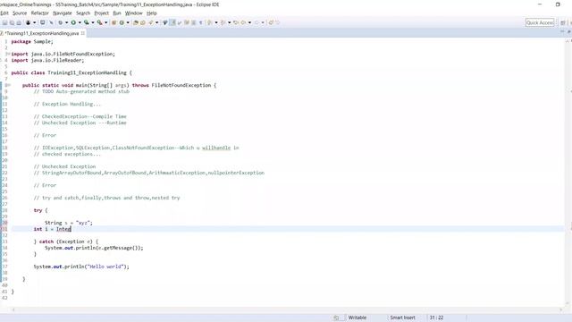
Task: Toggle the Breadcrumb toolbar button
Action: 164,22
